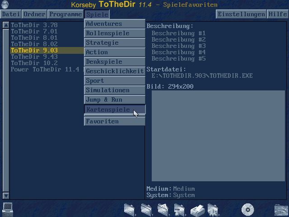Click the tissue box icon in bottom bar

(x=197, y=210)
